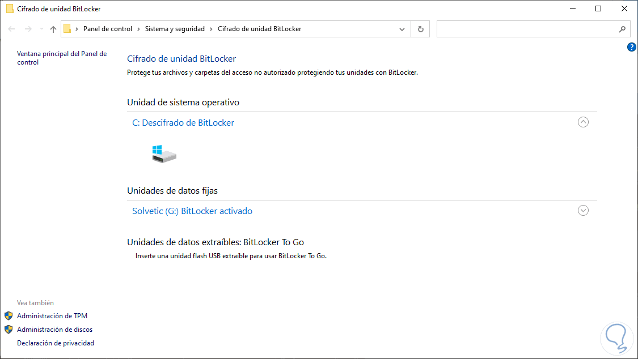The image size is (638, 359).
Task: Click the shield icon beside Administración de discos
Action: tap(9, 330)
